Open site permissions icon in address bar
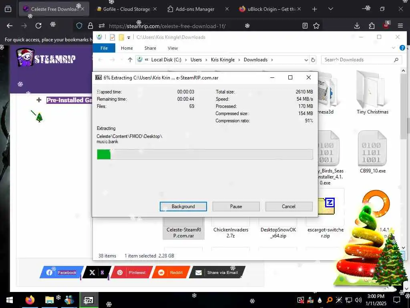The height and width of the screenshot is (308, 410). (x=102, y=26)
